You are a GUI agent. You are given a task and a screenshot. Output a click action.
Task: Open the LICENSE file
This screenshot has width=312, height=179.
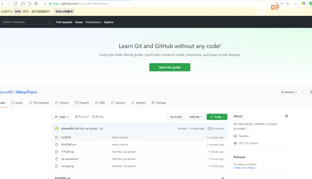(x=66, y=137)
